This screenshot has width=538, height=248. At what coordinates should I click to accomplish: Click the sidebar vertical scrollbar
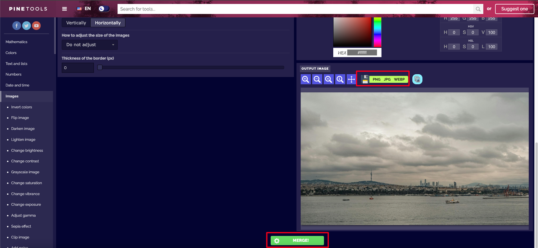point(55,36)
